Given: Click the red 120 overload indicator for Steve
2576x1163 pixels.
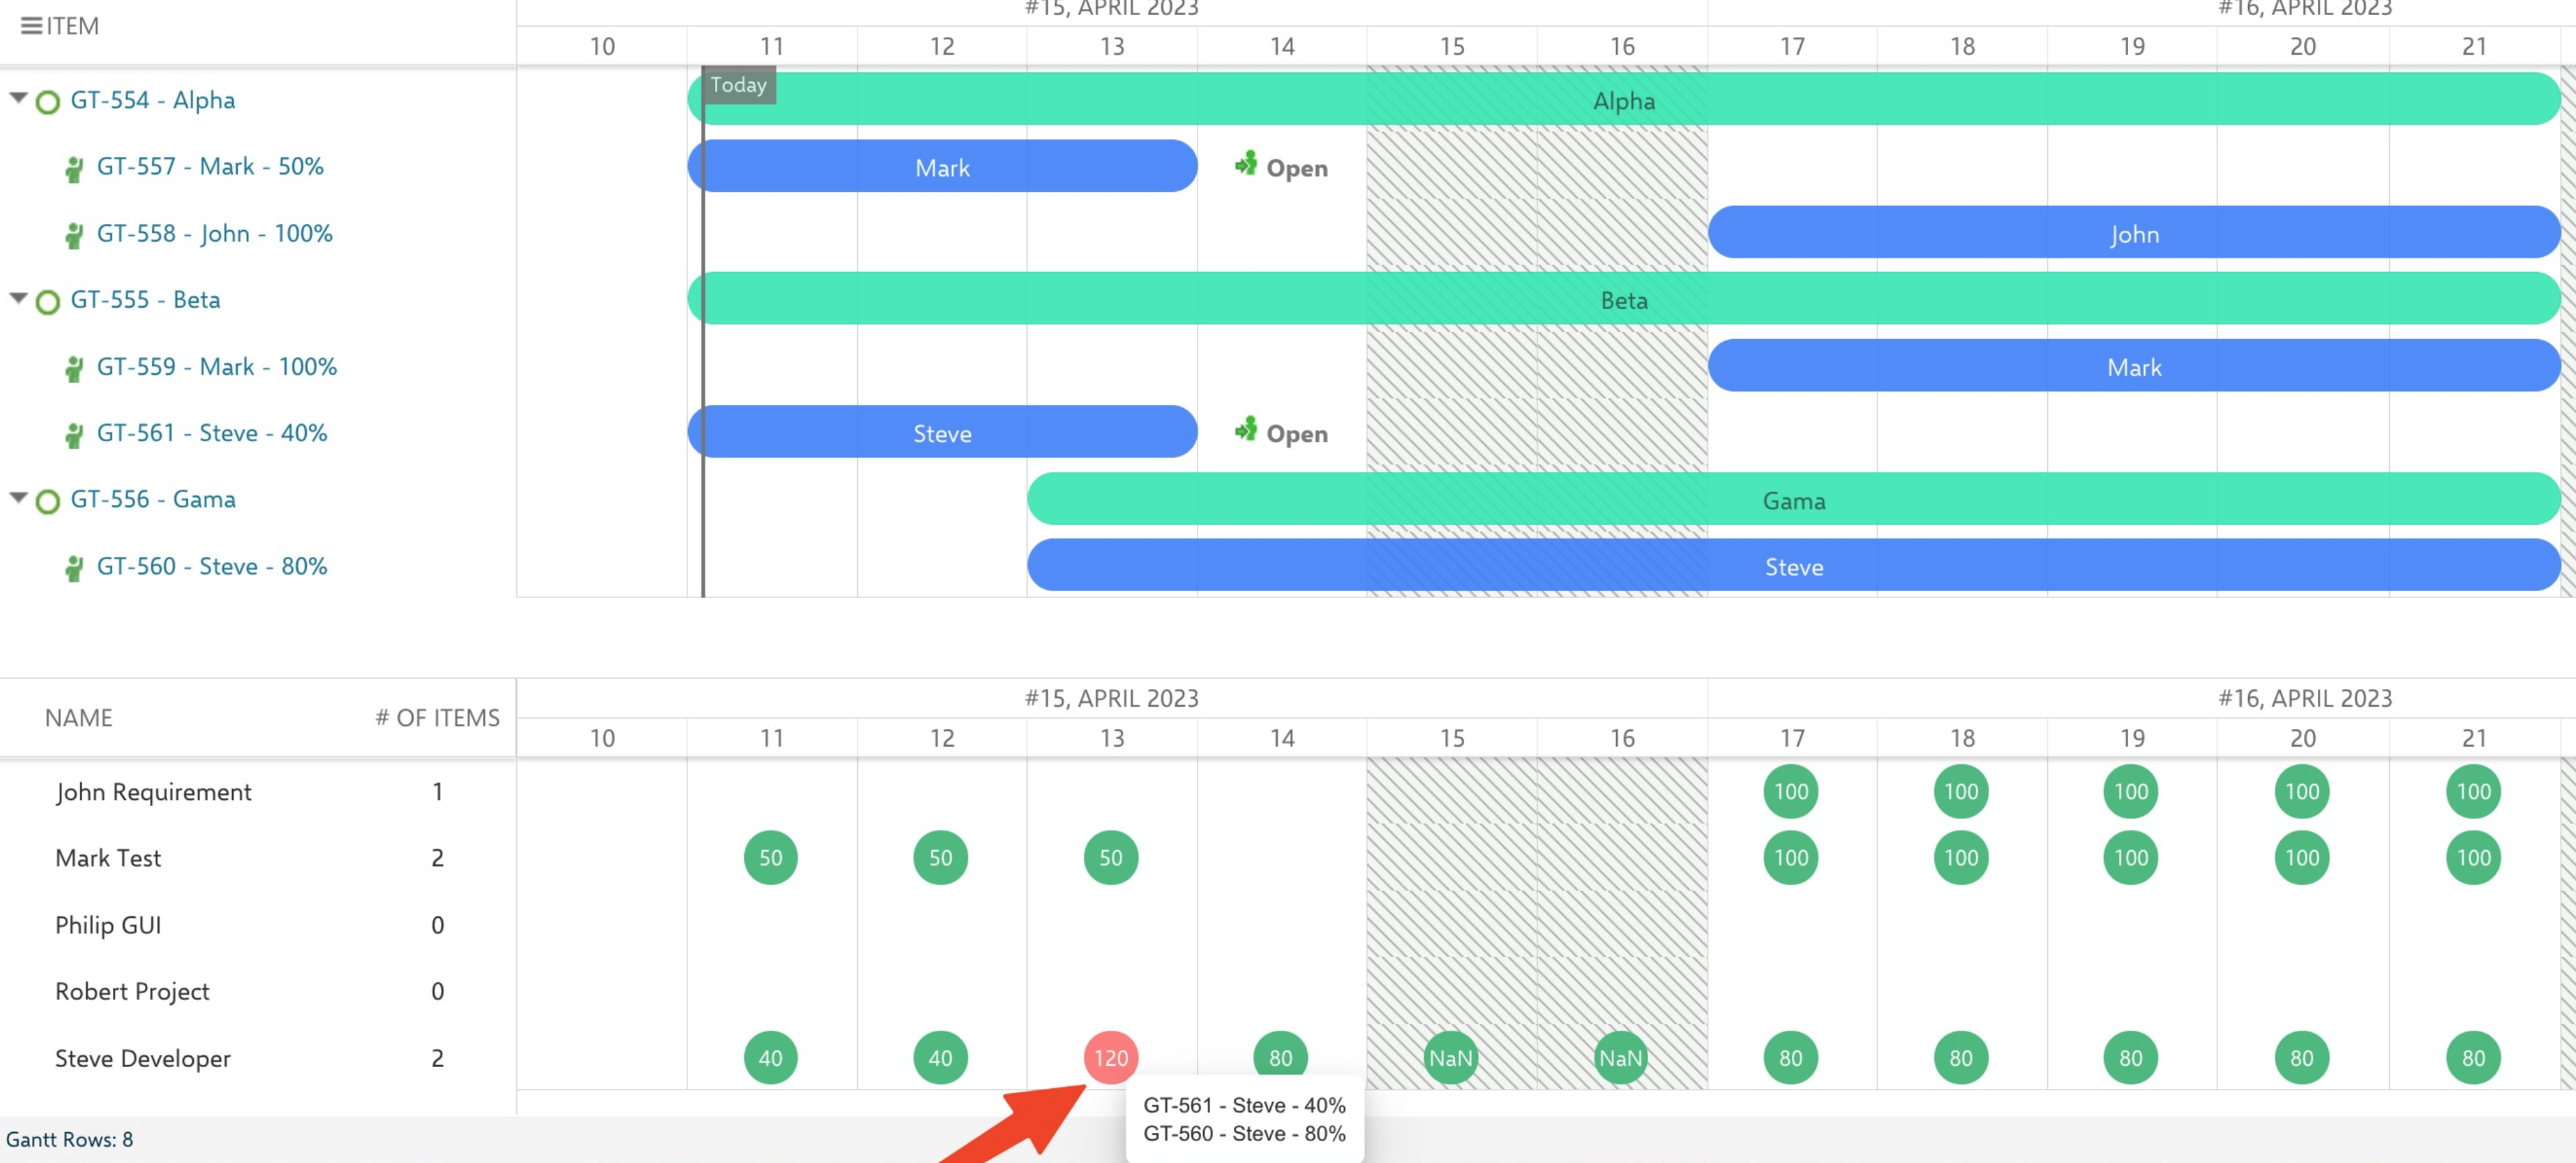Looking at the screenshot, I should tap(1110, 1057).
